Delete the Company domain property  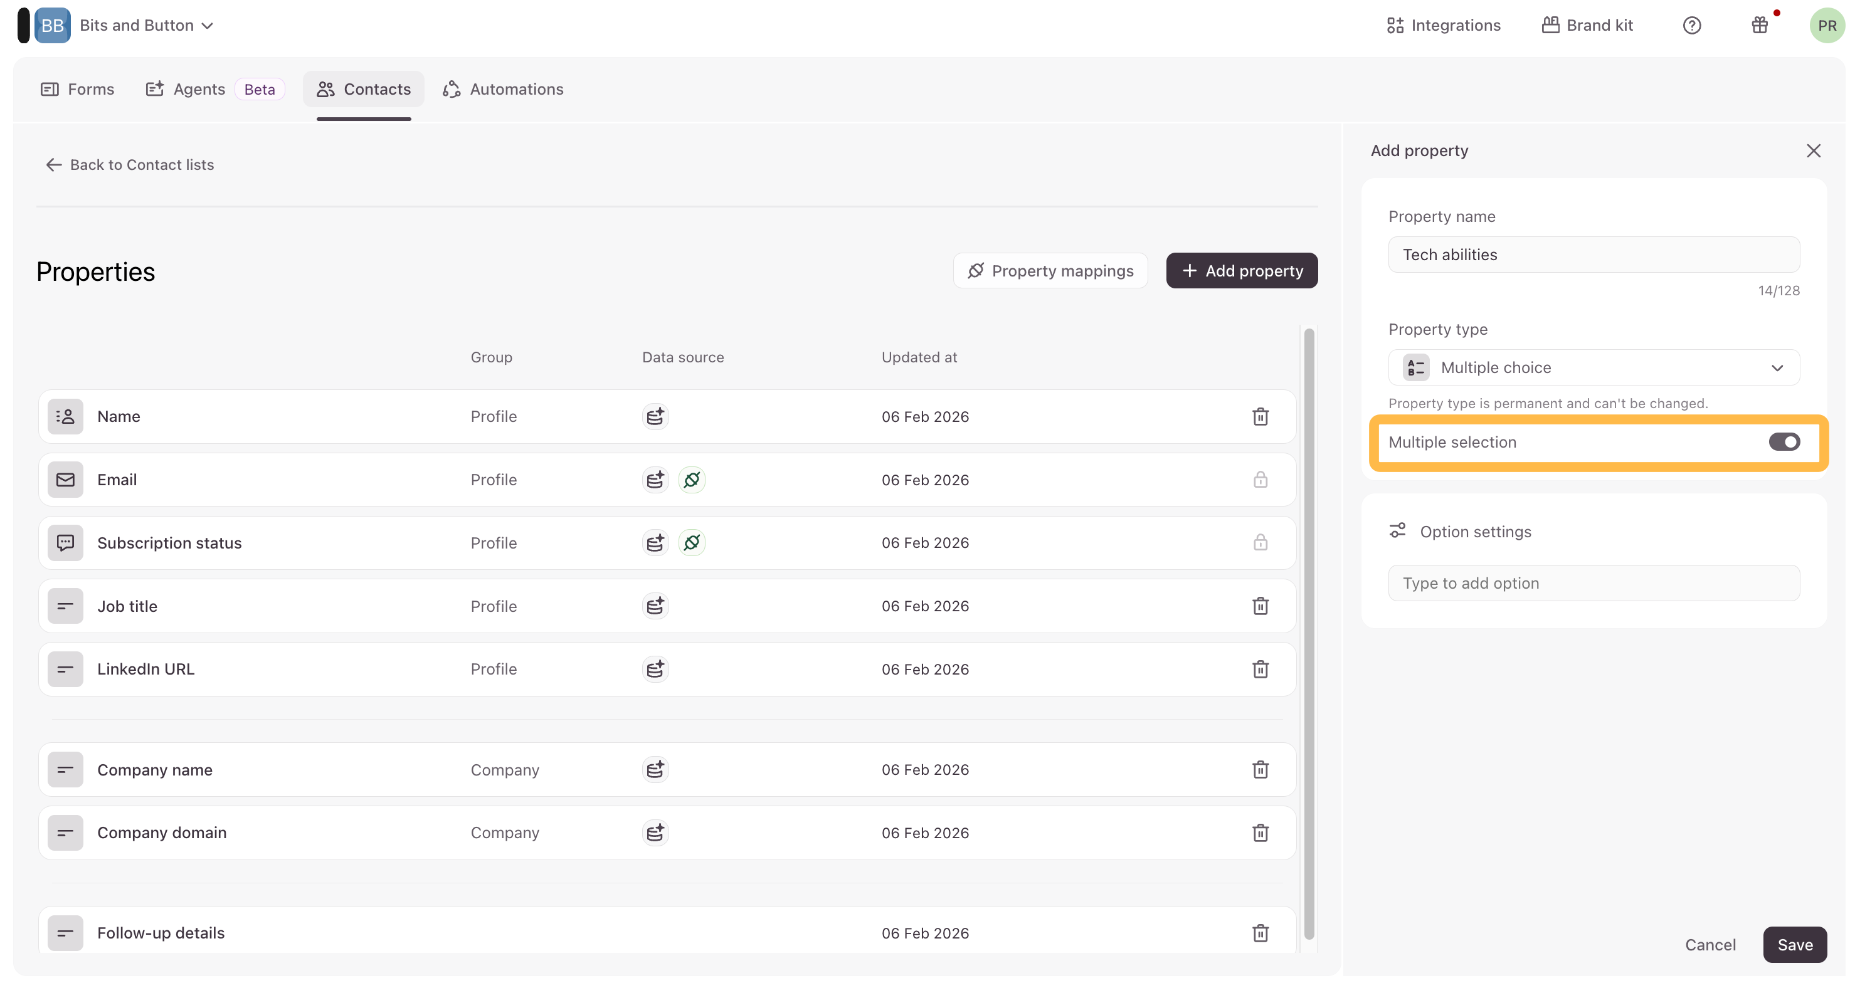click(1259, 833)
